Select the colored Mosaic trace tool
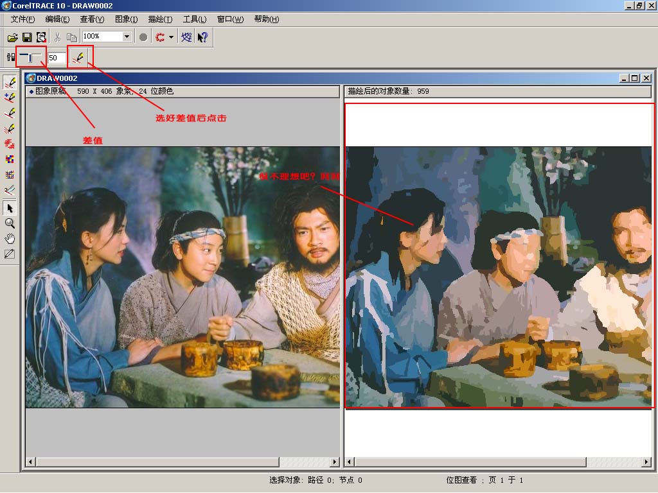Image resolution: width=658 pixels, height=493 pixels. (10, 159)
